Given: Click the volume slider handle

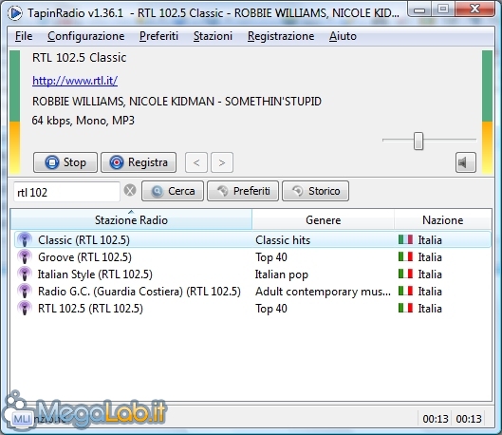Looking at the screenshot, I should (x=418, y=141).
